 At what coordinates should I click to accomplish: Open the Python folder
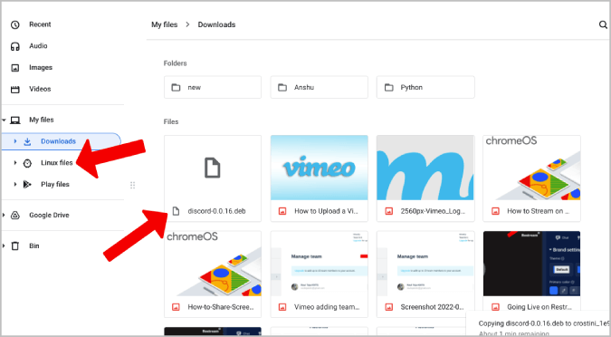[x=425, y=87]
